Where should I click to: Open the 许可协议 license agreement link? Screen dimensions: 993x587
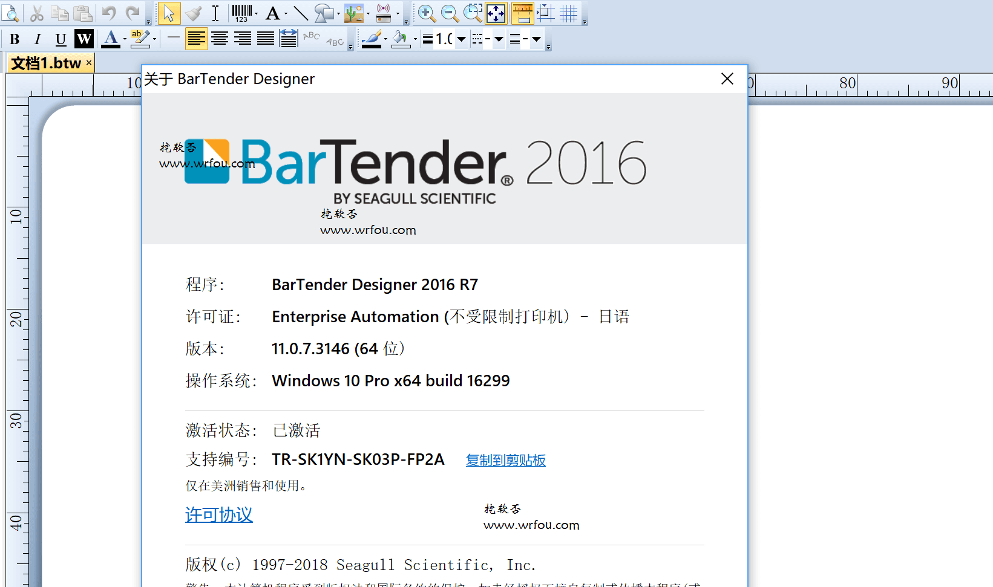coord(219,515)
